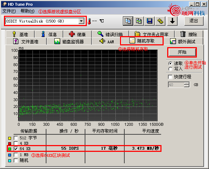Enable the 快捷行程 checkbox
Viewport: 209px width, 169px height.
tap(170, 77)
